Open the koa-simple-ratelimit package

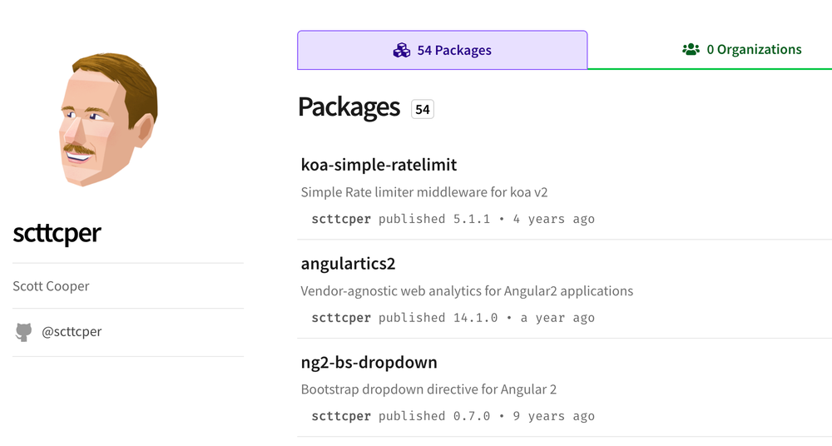click(x=379, y=165)
